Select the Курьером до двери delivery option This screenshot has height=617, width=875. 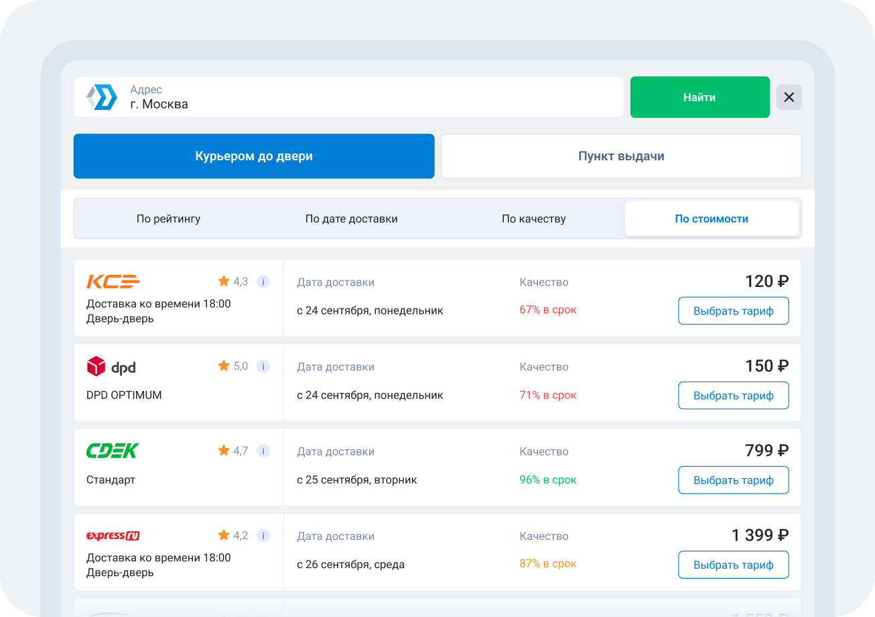point(254,156)
